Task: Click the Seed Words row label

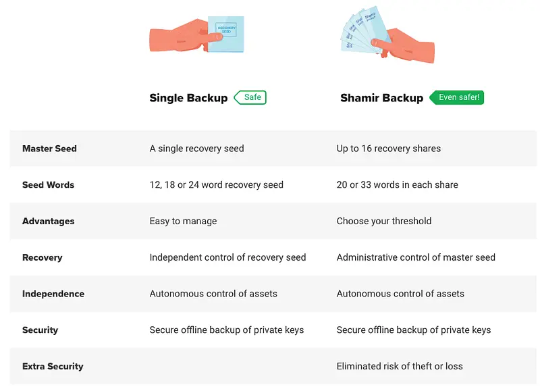Action: pyautogui.click(x=48, y=185)
